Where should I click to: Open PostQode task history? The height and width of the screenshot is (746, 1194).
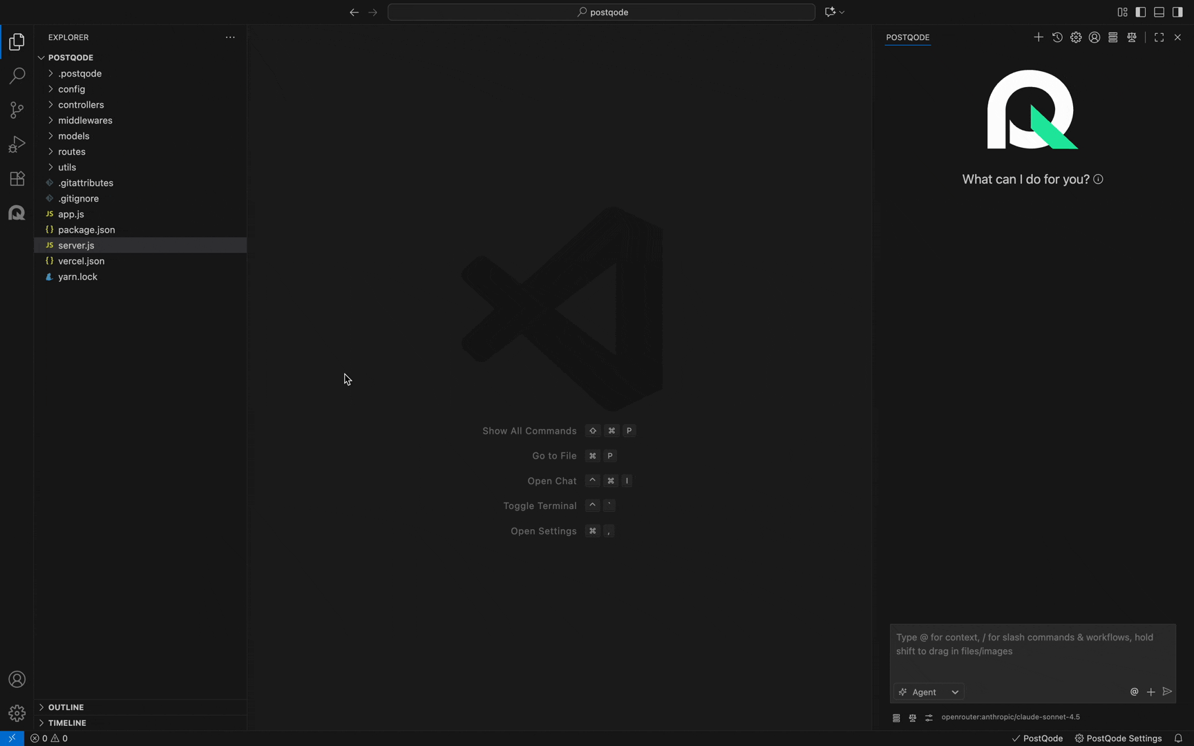tap(1057, 37)
